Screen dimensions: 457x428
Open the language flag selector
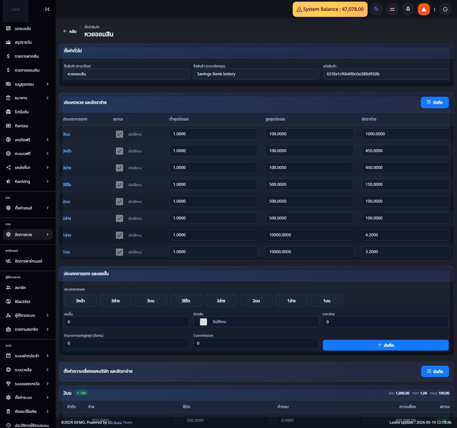[392, 9]
